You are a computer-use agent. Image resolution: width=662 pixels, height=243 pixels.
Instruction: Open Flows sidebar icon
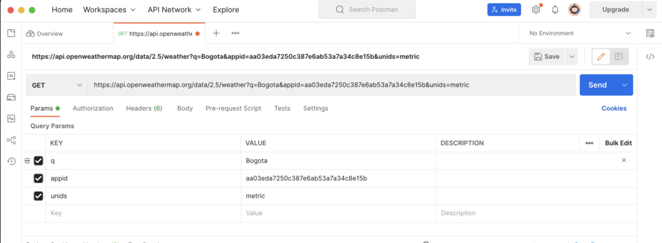point(11,140)
